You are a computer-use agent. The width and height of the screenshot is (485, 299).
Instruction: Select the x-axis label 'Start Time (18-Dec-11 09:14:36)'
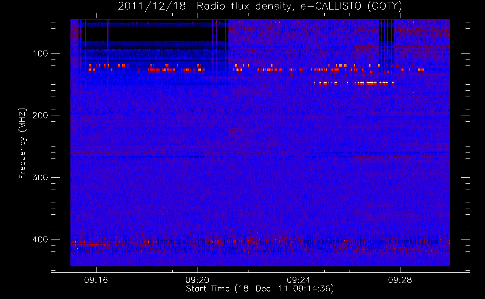(260, 289)
